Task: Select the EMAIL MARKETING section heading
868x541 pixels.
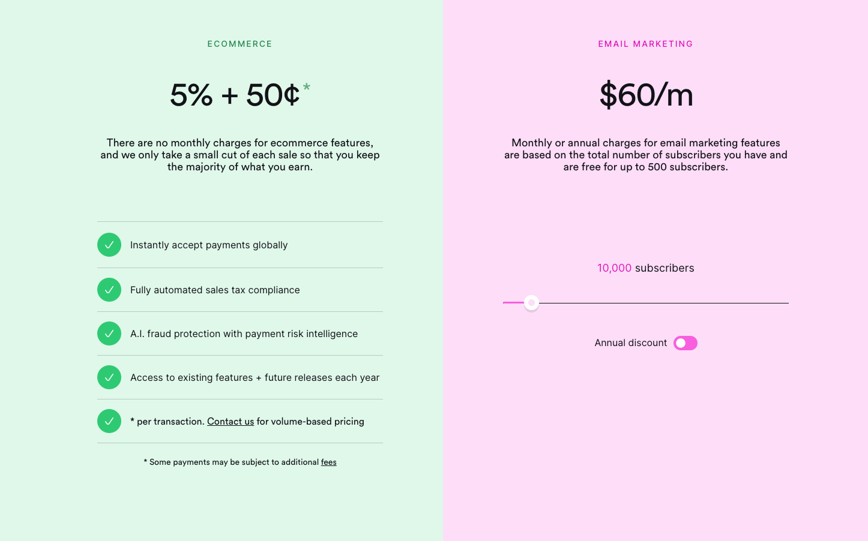Action: click(x=645, y=43)
